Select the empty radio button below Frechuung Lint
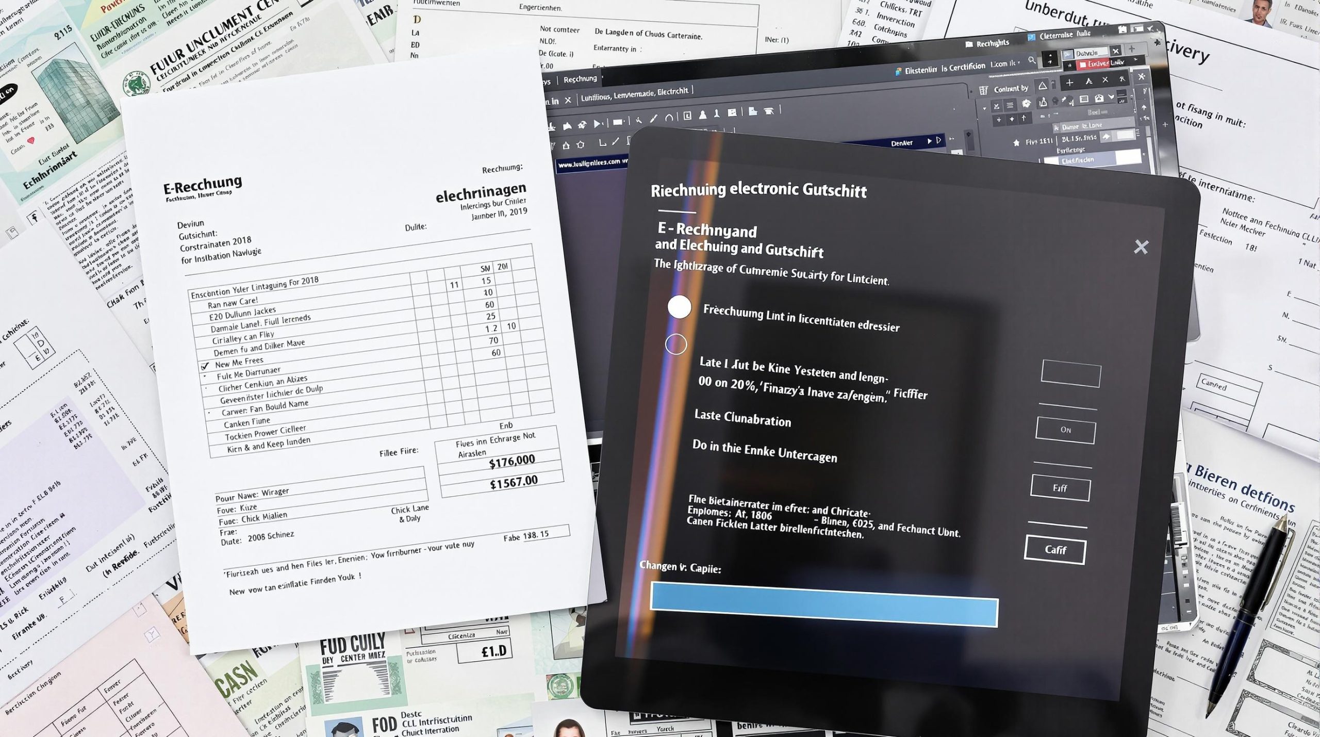 tap(676, 344)
